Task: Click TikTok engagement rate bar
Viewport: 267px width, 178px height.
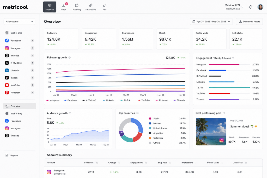Action: [x=229, y=88]
